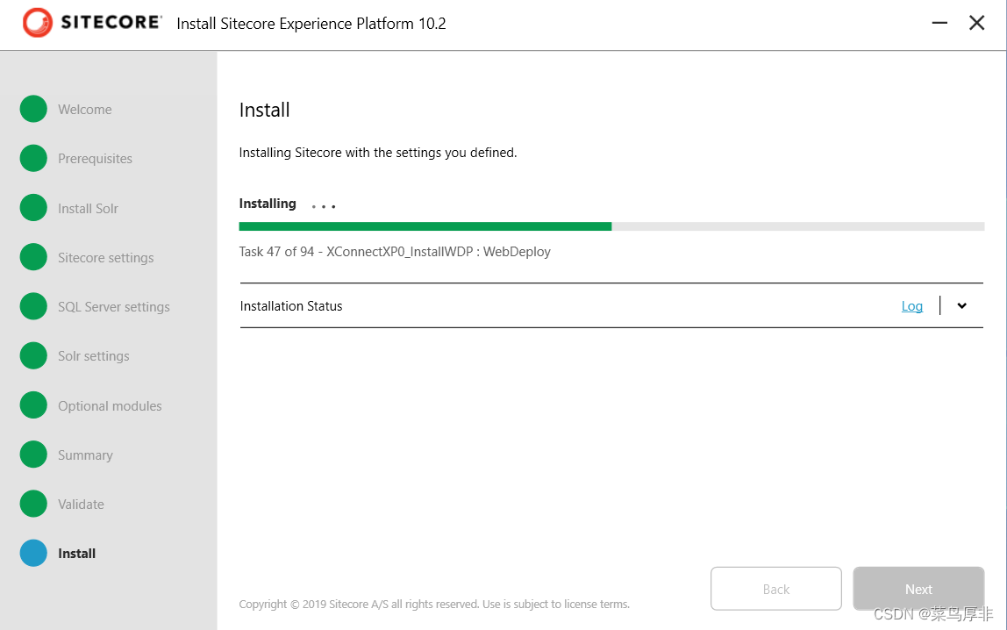Click the Sitecore logo icon
Viewport: 1007px width, 630px height.
pyautogui.click(x=38, y=23)
